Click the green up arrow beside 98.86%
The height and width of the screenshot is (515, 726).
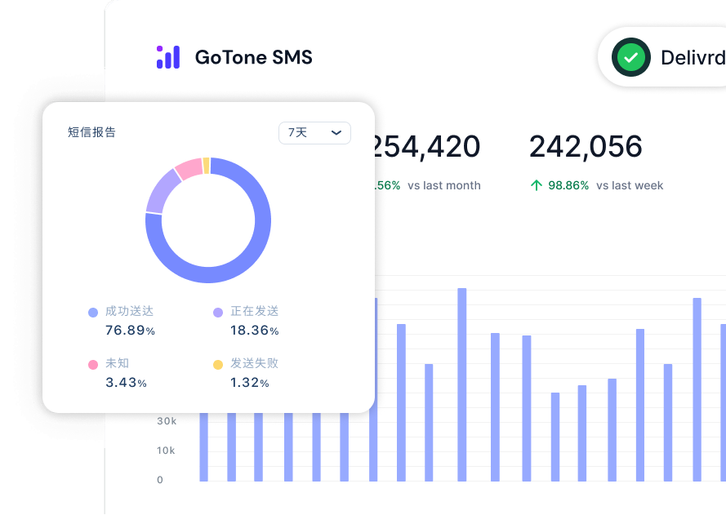537,185
